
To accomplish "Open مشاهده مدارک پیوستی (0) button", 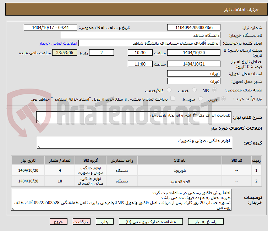I will tap(151, 222).
